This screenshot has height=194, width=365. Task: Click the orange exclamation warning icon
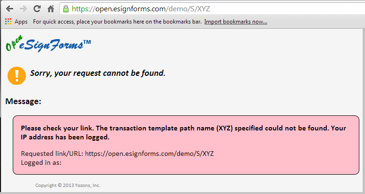(17, 75)
